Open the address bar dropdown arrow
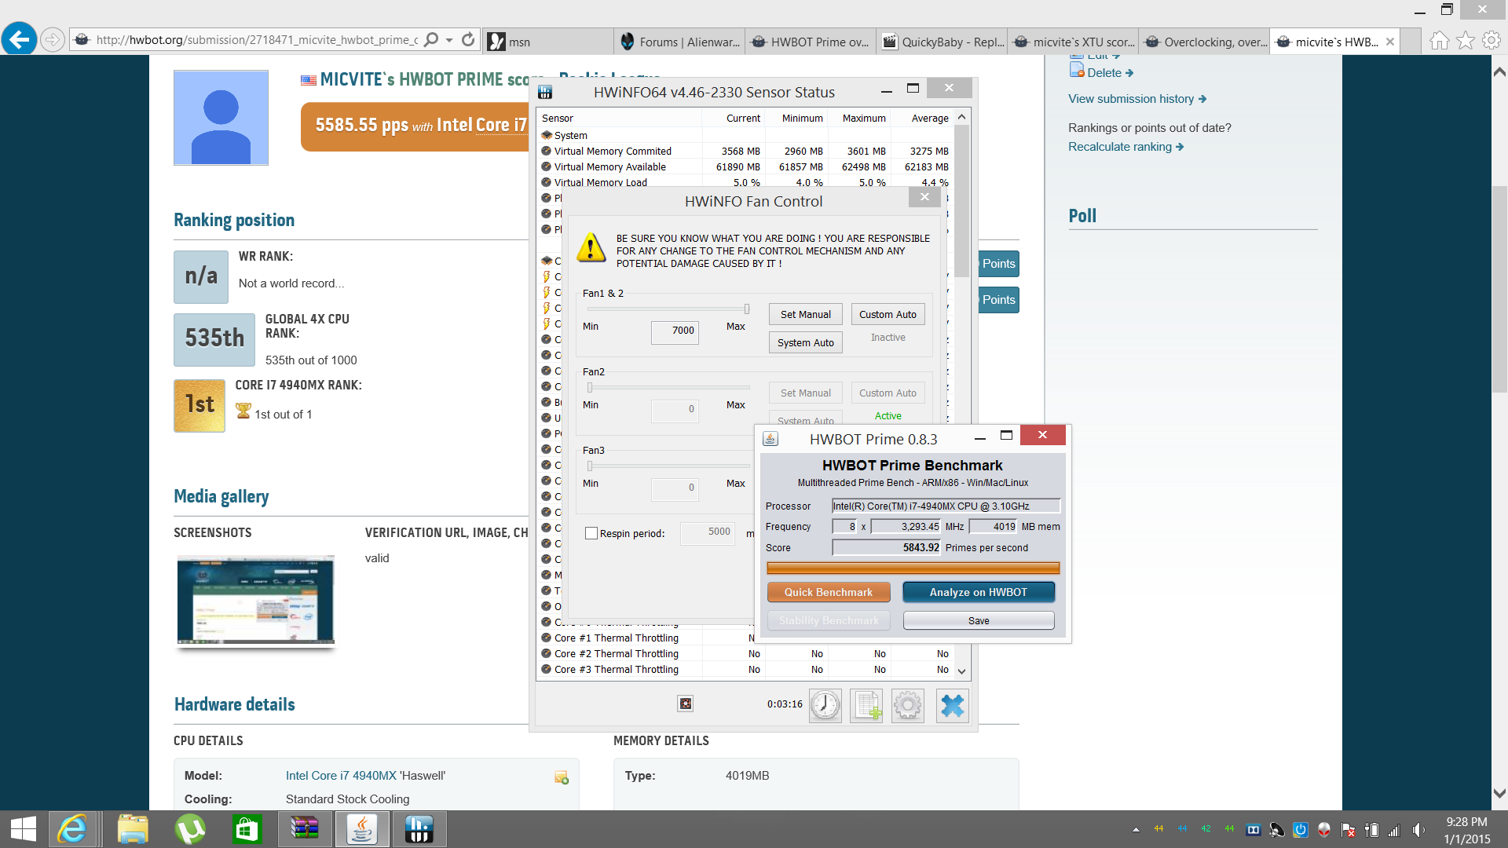 [449, 40]
